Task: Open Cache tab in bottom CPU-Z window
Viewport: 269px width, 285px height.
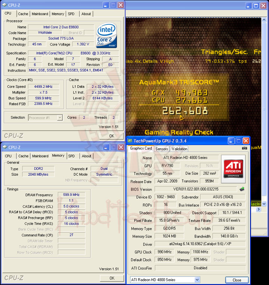Action: [24, 156]
